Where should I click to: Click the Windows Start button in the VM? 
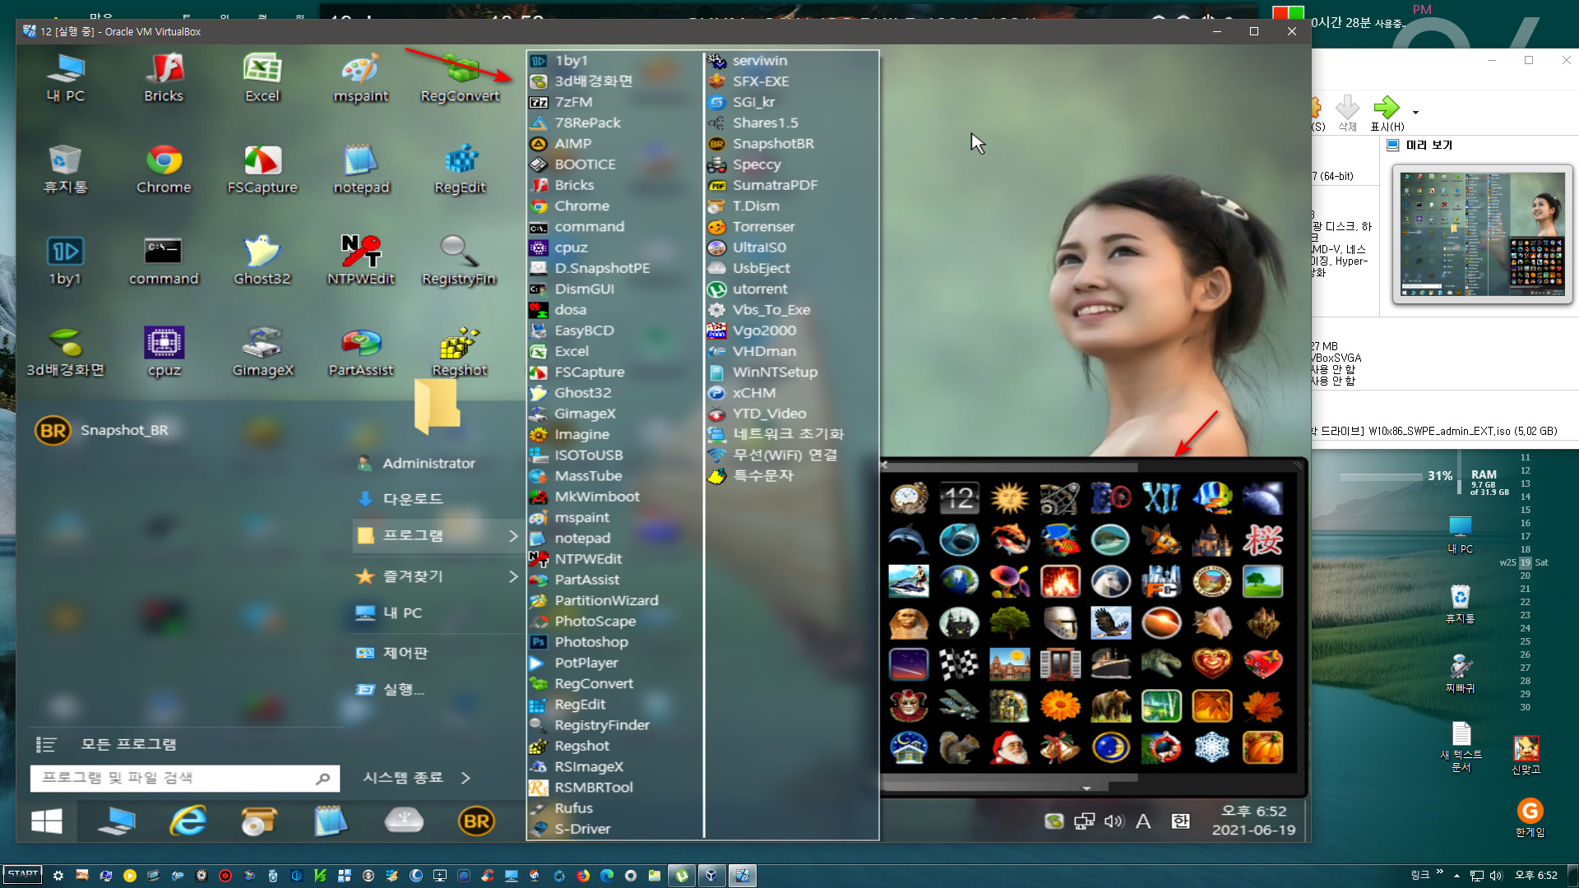tap(47, 821)
